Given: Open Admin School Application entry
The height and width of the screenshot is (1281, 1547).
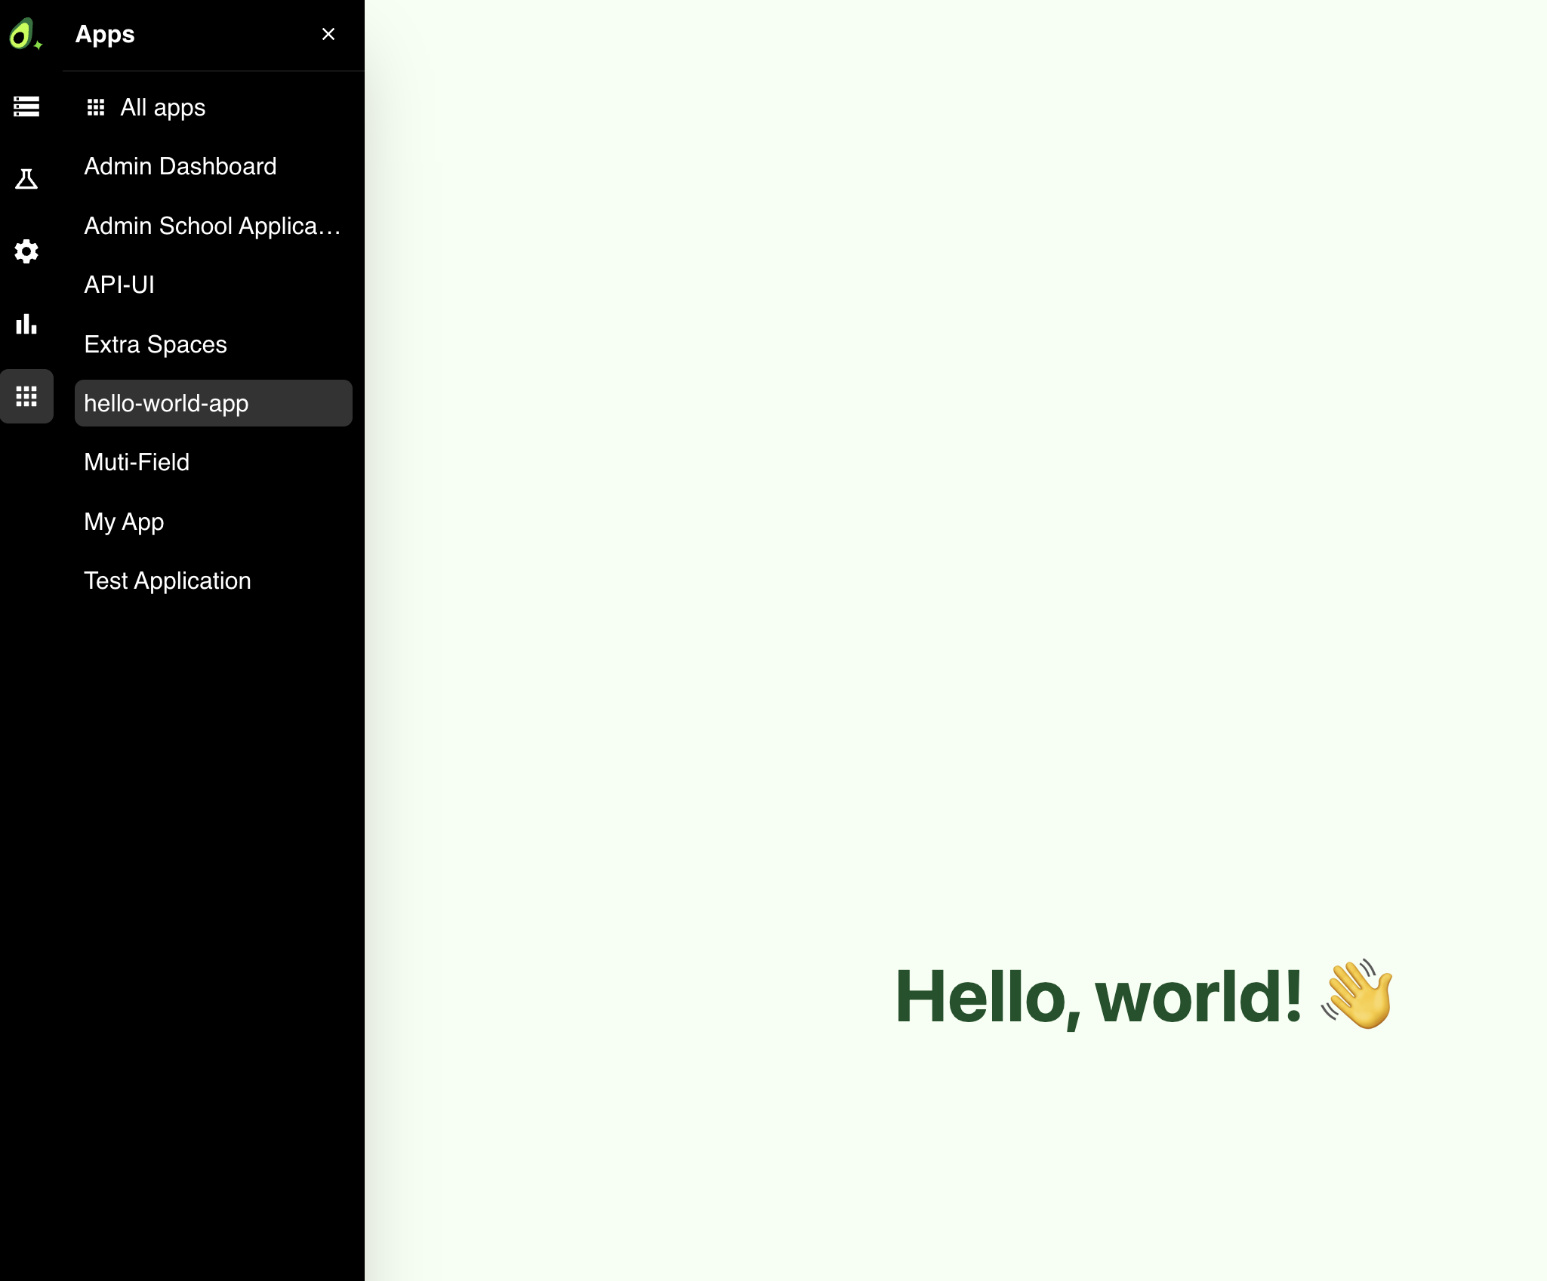Looking at the screenshot, I should tap(214, 226).
